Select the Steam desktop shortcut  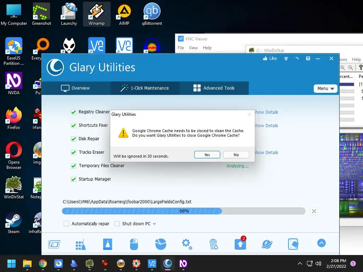tap(14, 222)
